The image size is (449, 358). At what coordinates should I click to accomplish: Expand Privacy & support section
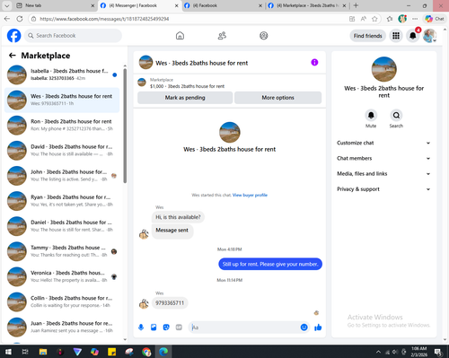(383, 189)
